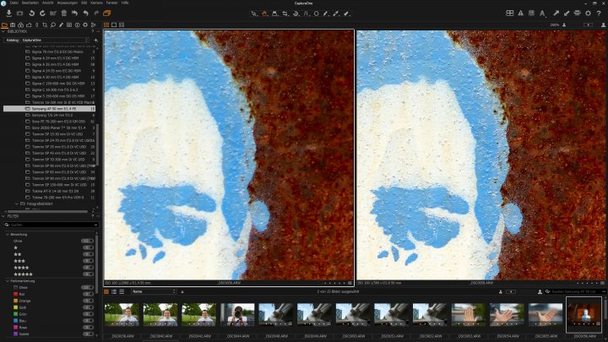
Task: Click the trash delete icon
Action: pyautogui.click(x=64, y=14)
